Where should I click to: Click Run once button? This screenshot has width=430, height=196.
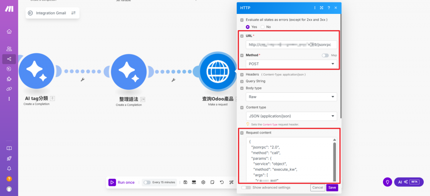pos(122,182)
